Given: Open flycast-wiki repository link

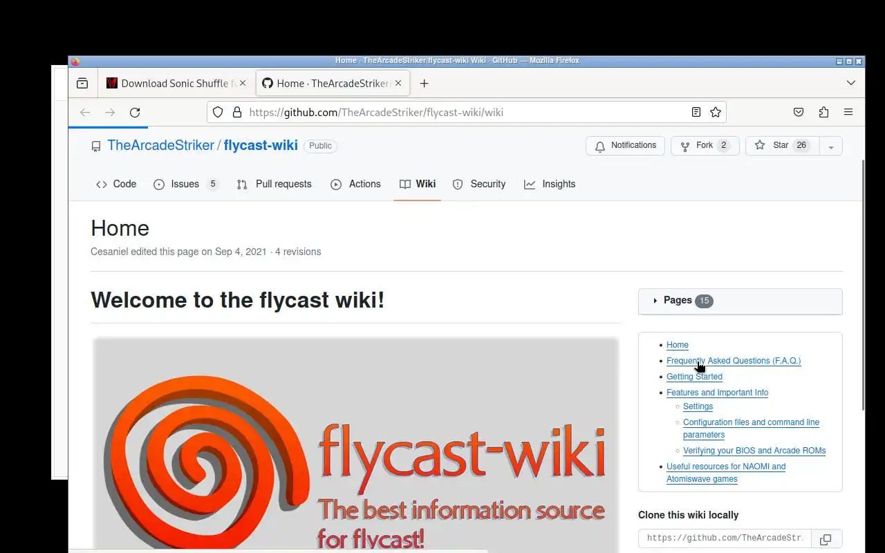Looking at the screenshot, I should [x=261, y=145].
